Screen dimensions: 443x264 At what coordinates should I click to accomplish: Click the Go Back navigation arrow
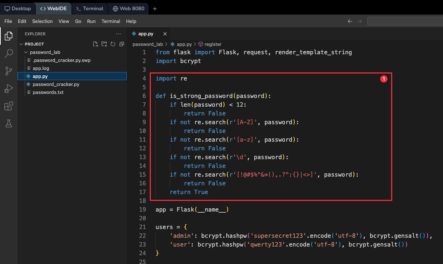coord(350,21)
